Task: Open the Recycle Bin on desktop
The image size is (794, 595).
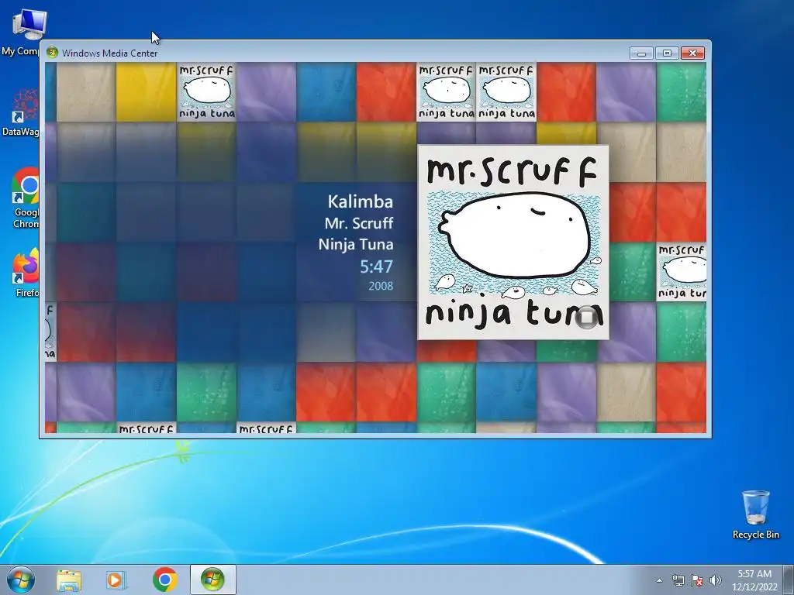Action: (x=755, y=514)
